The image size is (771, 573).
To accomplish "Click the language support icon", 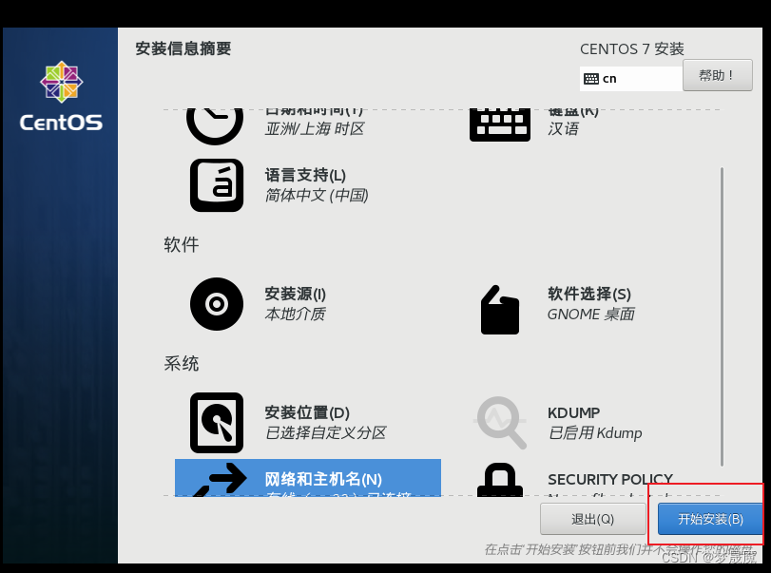I will [x=217, y=185].
